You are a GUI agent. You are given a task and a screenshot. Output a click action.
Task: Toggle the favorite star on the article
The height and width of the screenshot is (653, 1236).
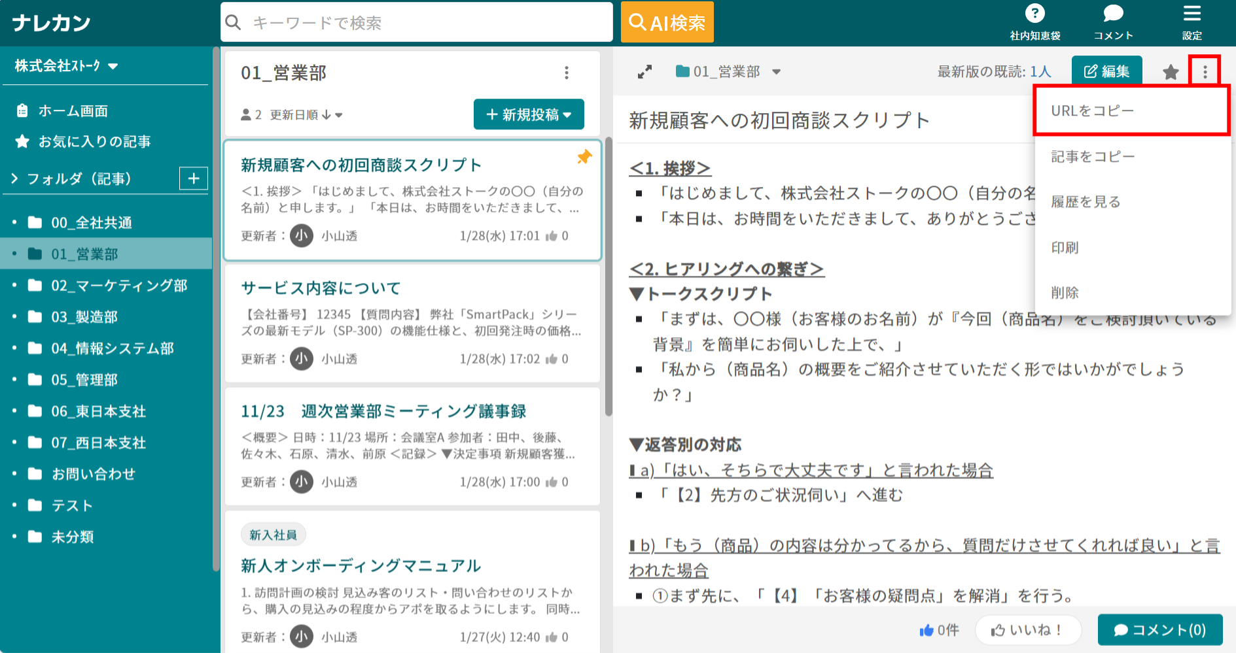[1170, 72]
